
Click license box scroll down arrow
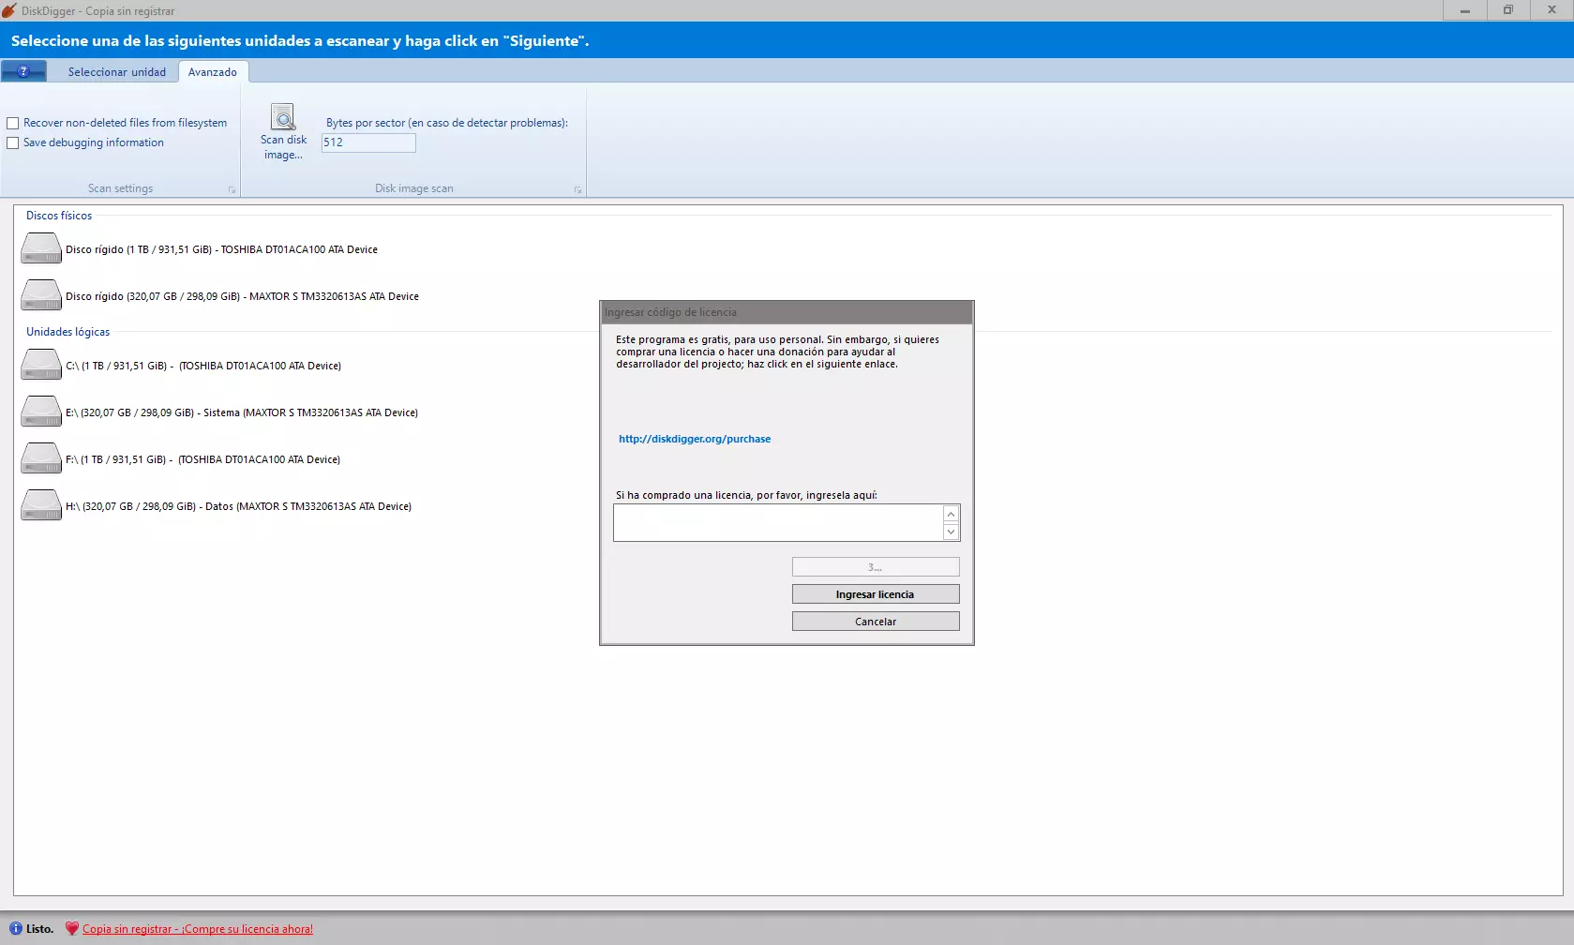pos(951,532)
